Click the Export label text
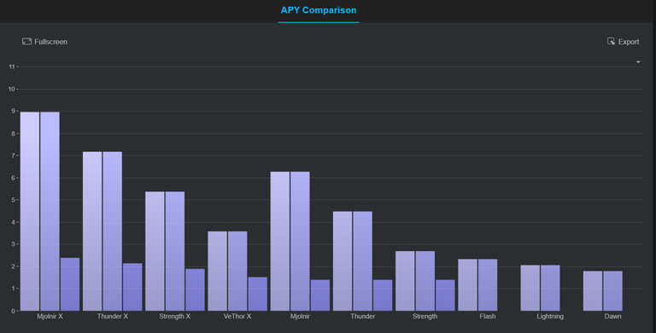This screenshot has width=656, height=333. point(629,42)
